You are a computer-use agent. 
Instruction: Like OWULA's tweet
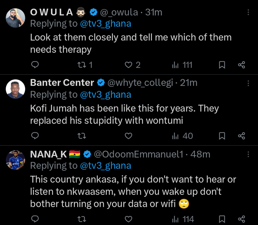(128, 65)
